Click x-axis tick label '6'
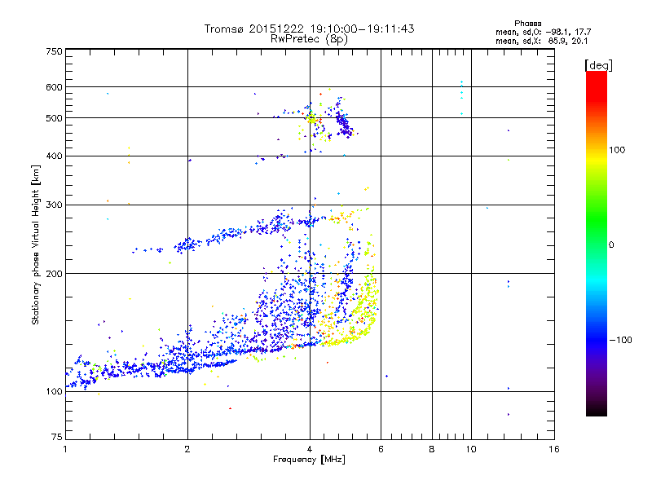Image resolution: width=652 pixels, height=489 pixels. pos(381,449)
